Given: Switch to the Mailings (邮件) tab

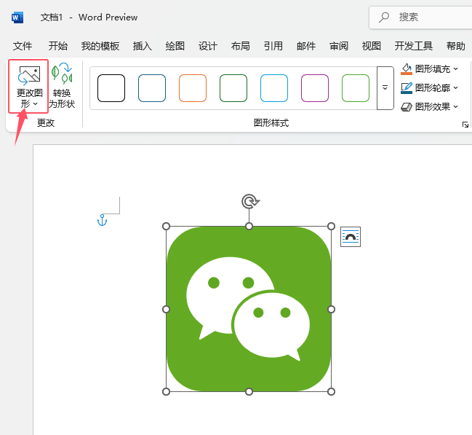Looking at the screenshot, I should pyautogui.click(x=306, y=46).
